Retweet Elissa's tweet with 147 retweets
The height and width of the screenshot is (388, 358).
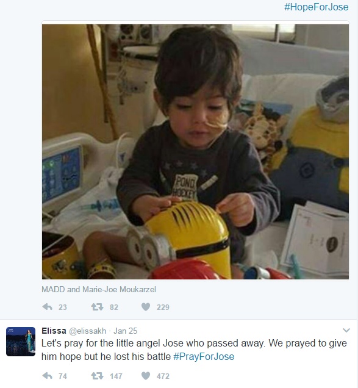pos(97,376)
